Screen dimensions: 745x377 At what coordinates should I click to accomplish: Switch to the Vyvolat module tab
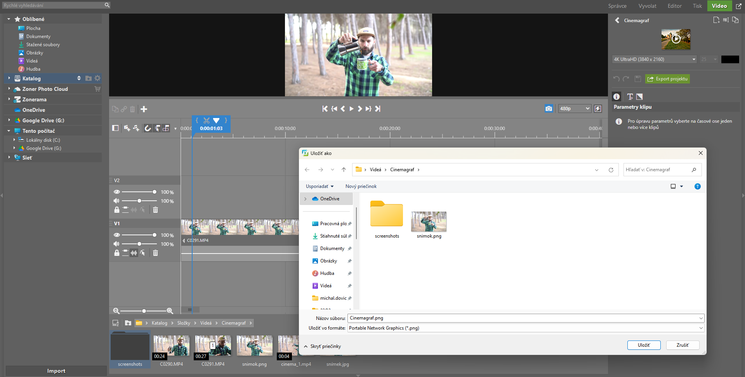(647, 6)
